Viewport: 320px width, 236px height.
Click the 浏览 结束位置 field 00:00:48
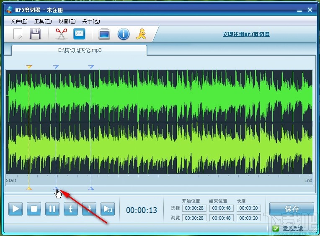pyautogui.click(x=221, y=218)
